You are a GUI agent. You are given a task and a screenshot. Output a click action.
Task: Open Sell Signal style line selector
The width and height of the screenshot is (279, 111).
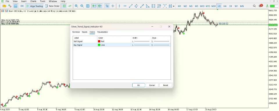(x=160, y=41)
